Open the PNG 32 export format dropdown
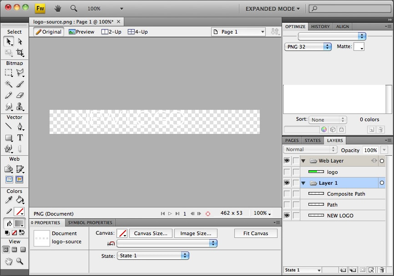 coord(308,47)
